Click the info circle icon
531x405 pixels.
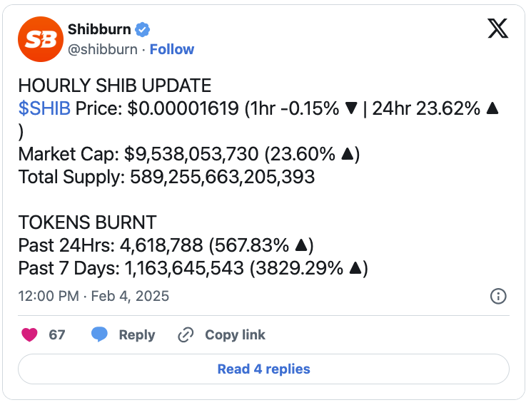(498, 297)
